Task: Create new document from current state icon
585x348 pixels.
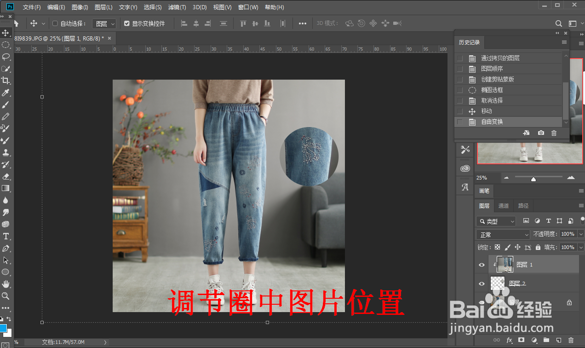Action: (x=527, y=133)
